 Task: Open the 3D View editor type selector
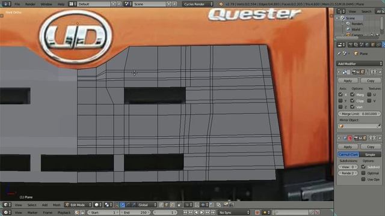tap(7, 205)
